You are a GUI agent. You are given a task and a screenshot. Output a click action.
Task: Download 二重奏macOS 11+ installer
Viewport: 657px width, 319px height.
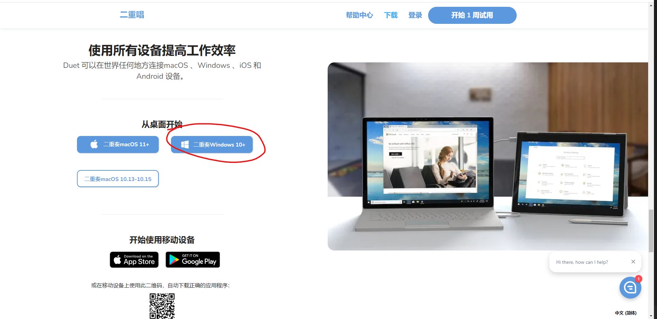pyautogui.click(x=118, y=145)
